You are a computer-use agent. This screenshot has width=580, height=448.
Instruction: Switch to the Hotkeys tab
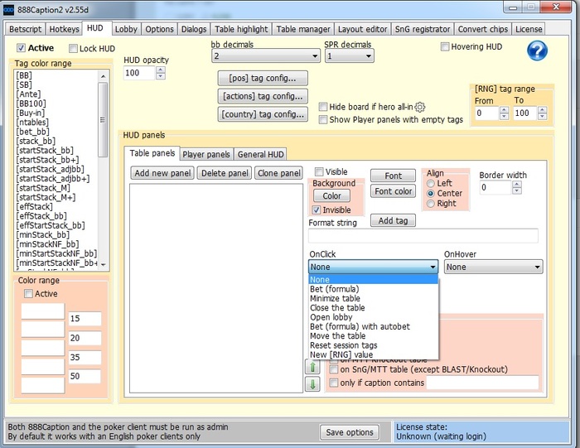pyautogui.click(x=65, y=29)
